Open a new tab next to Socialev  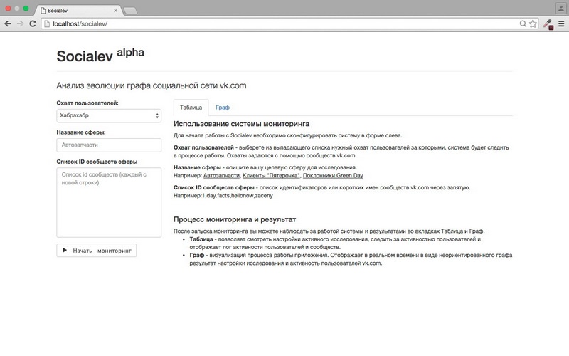click(130, 11)
